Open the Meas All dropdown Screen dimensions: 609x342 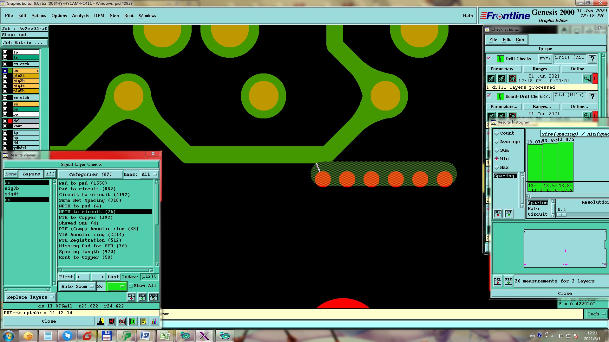(x=149, y=174)
